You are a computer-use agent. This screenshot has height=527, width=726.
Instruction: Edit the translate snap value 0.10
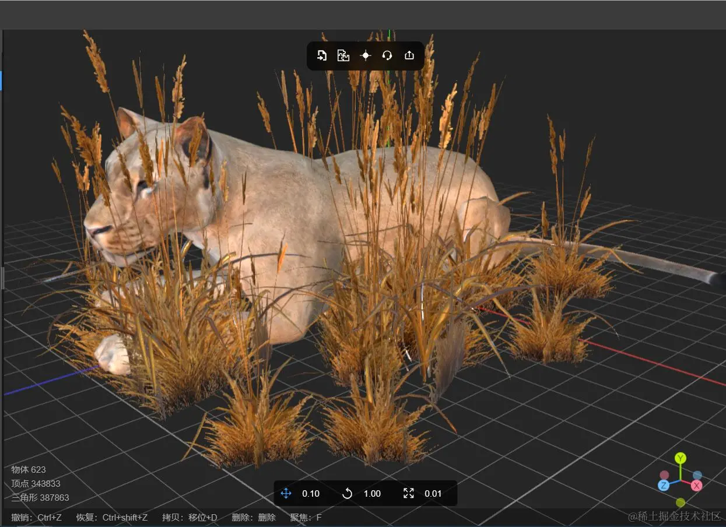pyautogui.click(x=311, y=493)
